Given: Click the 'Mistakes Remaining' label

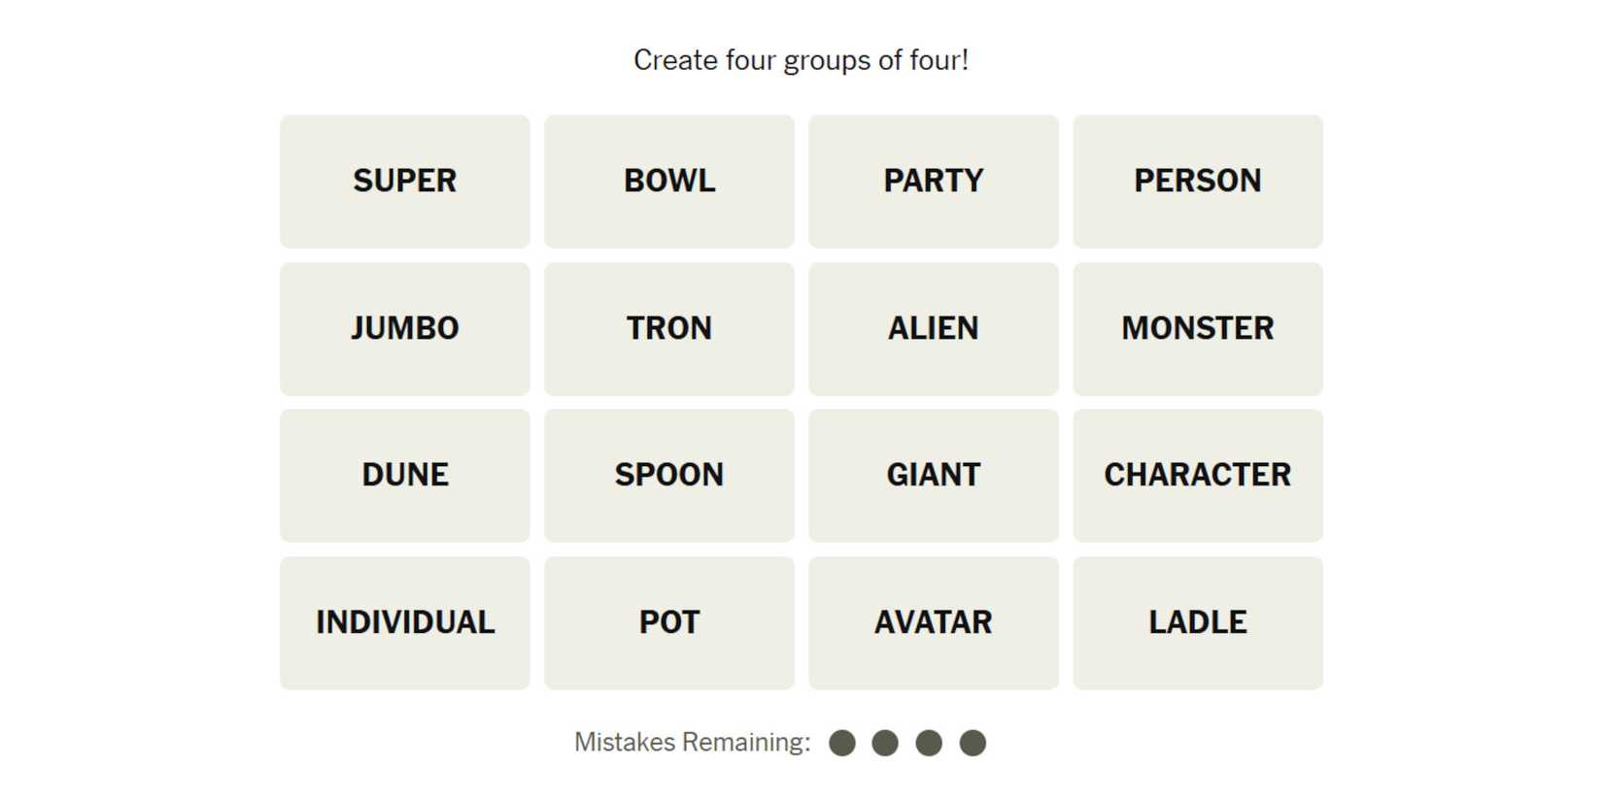Looking at the screenshot, I should coord(692,743).
